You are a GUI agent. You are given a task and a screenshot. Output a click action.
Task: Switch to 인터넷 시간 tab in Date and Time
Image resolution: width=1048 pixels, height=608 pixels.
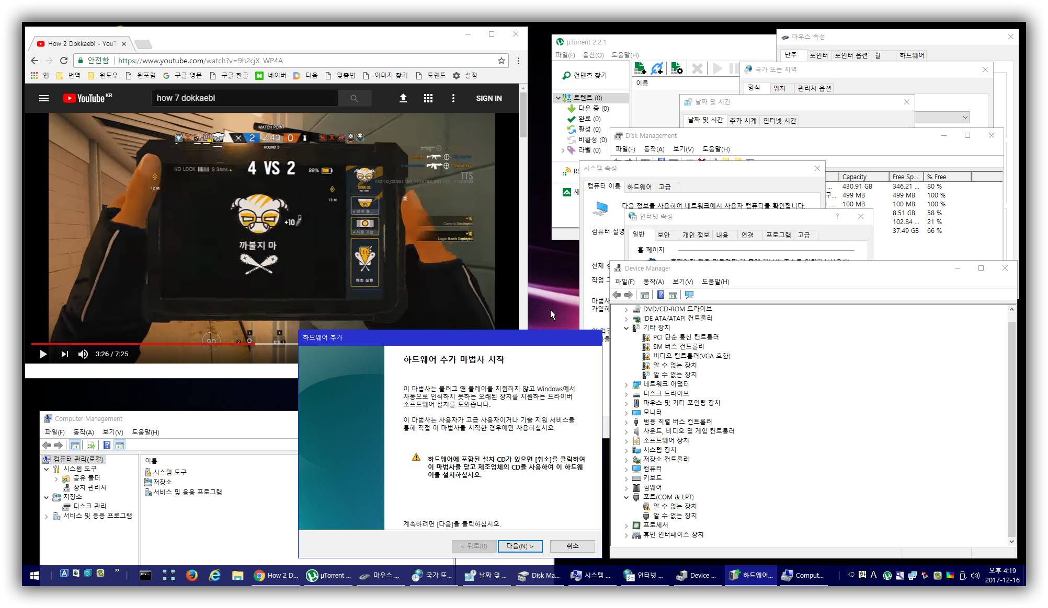coord(779,121)
